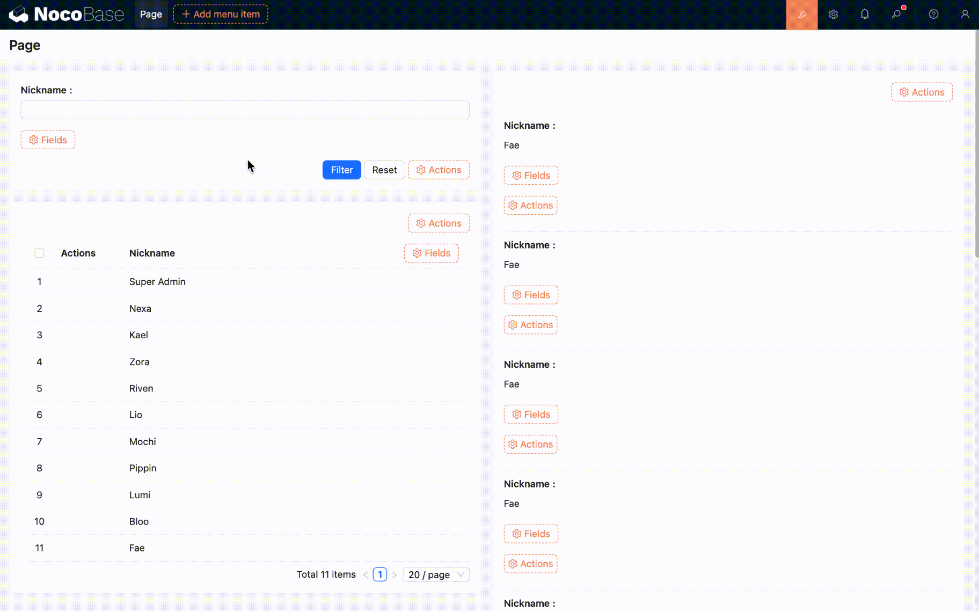Go to next page arrow in pagination
Image resolution: width=979 pixels, height=611 pixels.
pyautogui.click(x=394, y=574)
